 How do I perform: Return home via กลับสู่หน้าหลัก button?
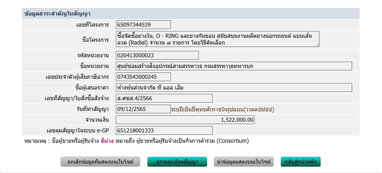pos(301,162)
